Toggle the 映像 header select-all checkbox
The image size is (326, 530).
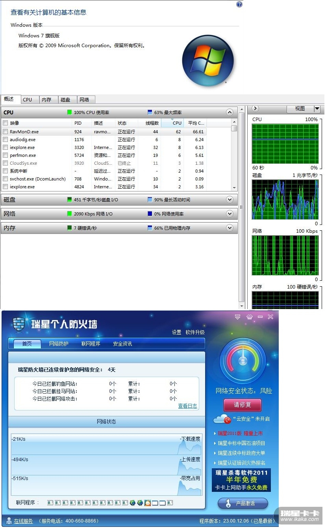(x=5, y=123)
